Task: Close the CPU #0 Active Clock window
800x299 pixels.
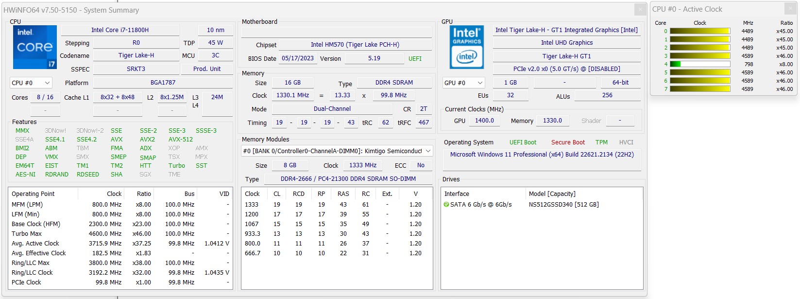Action: (x=790, y=9)
